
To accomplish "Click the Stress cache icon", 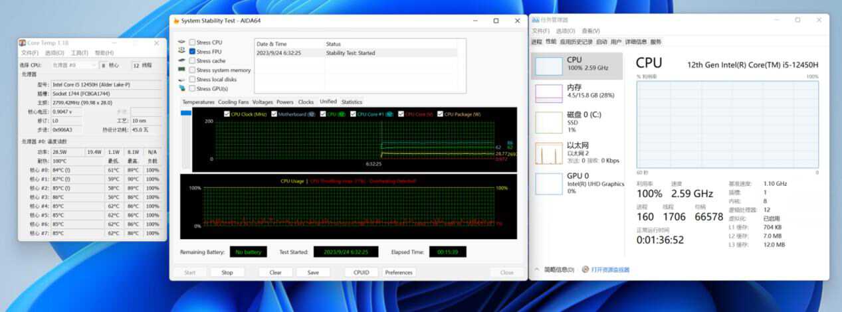I will click(181, 60).
